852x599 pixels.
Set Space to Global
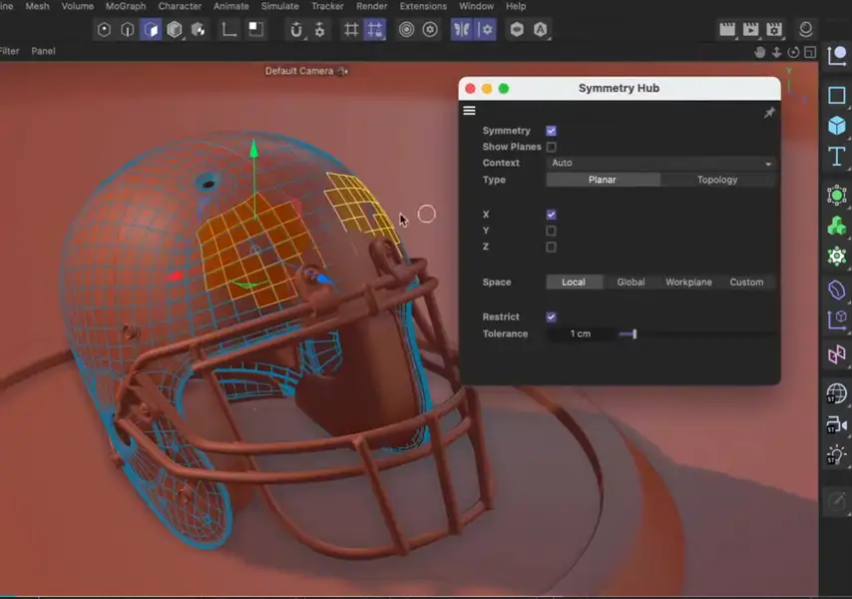(631, 283)
